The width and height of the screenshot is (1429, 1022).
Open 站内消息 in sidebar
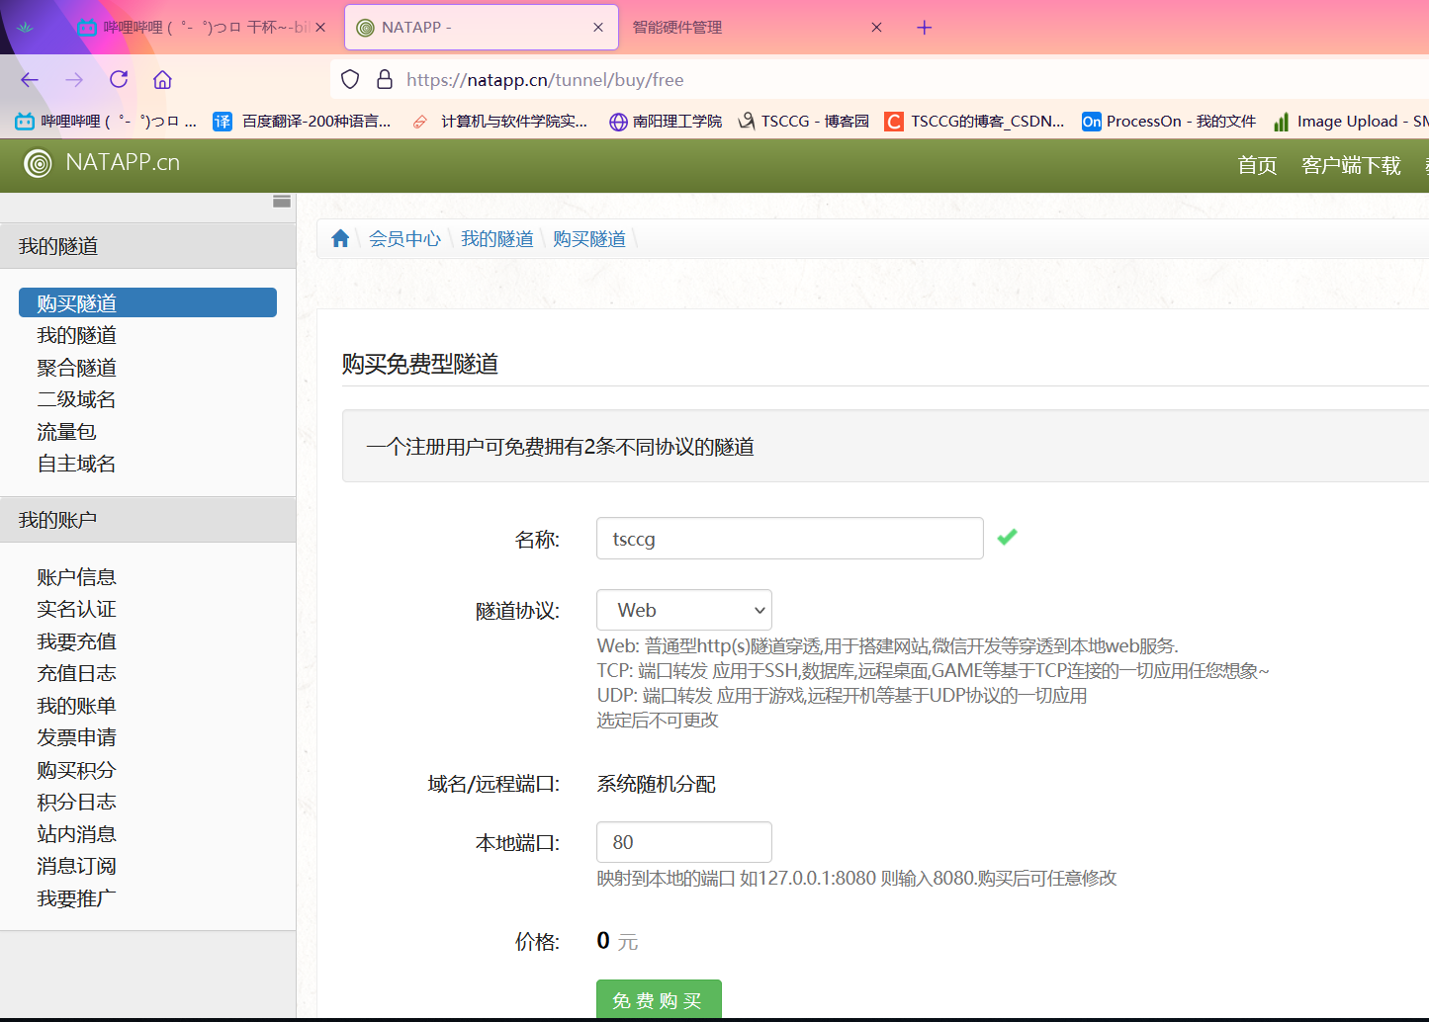(x=76, y=834)
